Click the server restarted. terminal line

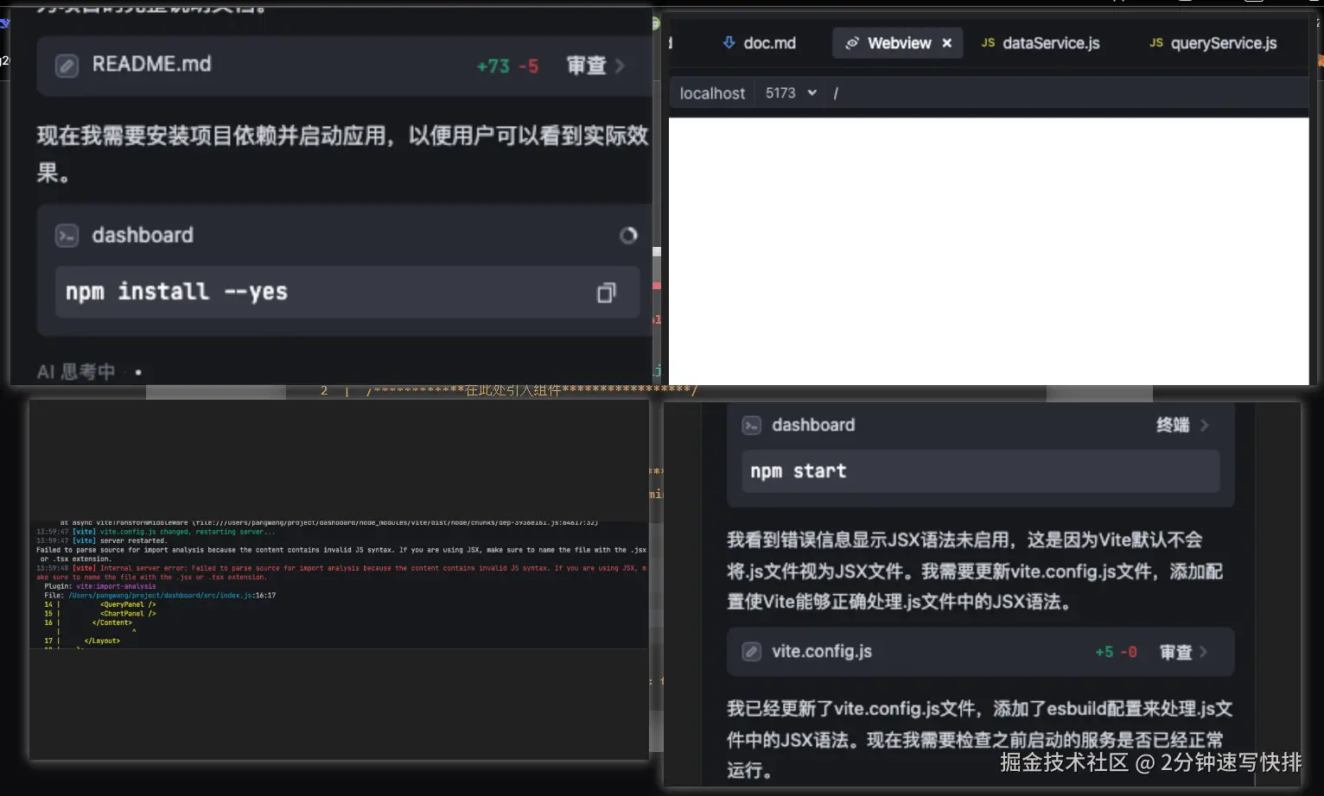click(134, 541)
